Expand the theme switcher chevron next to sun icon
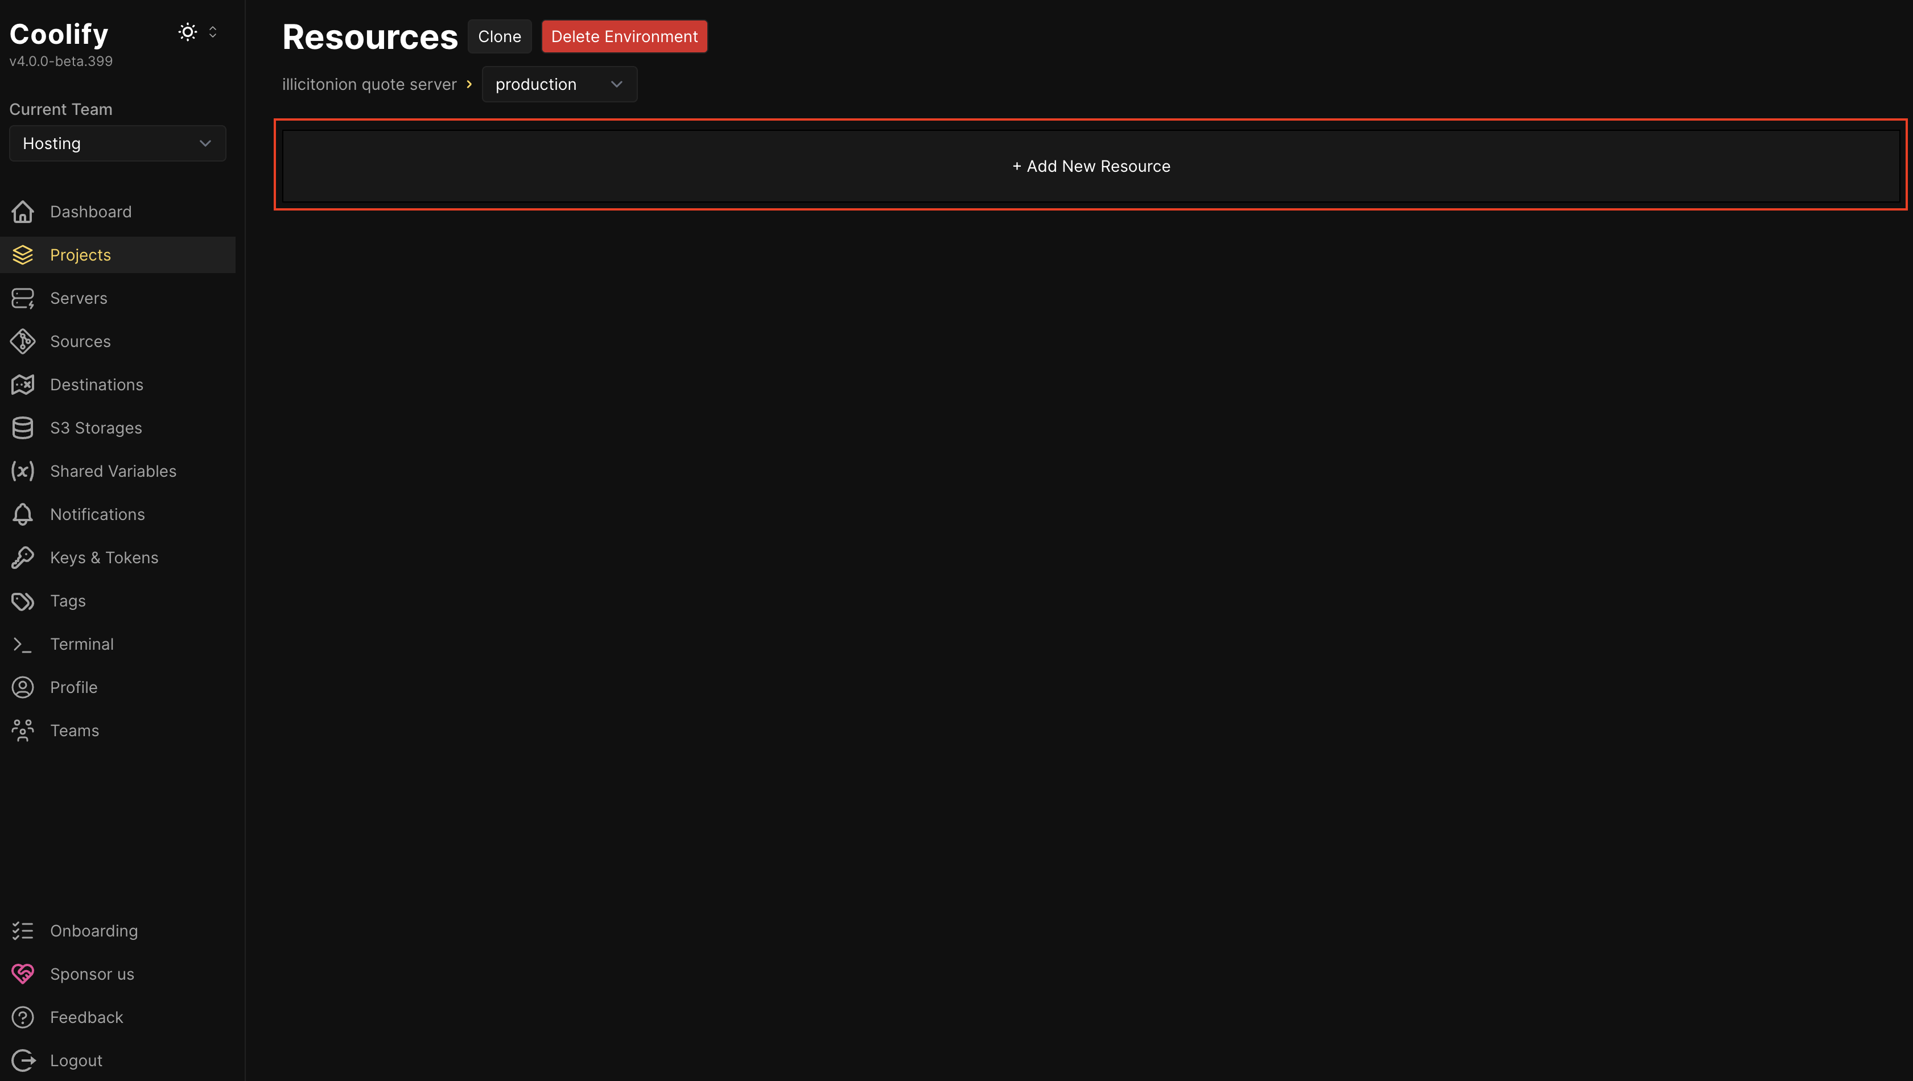The height and width of the screenshot is (1081, 1913). point(212,31)
